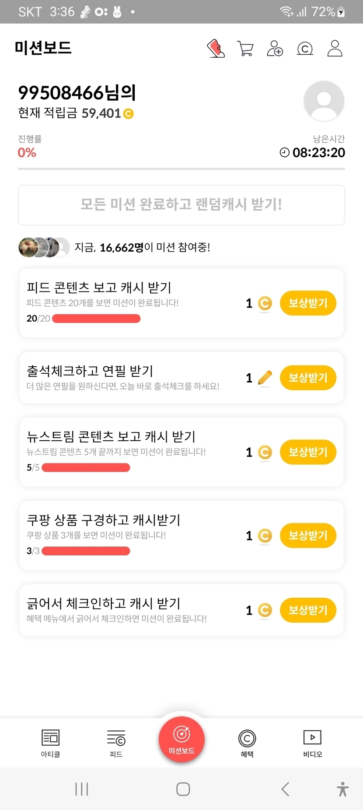Open the shopping cart icon
The height and width of the screenshot is (810, 363).
coord(245,49)
